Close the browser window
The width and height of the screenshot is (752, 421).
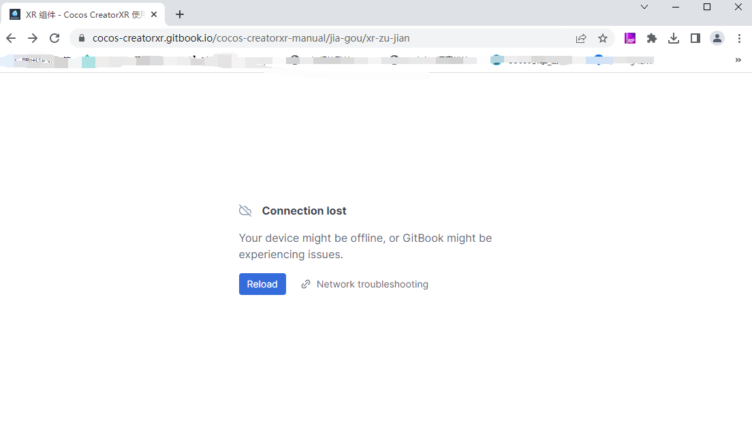738,7
